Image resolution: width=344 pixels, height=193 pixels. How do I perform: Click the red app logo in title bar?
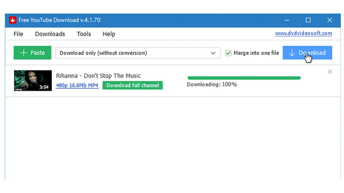[x=12, y=20]
